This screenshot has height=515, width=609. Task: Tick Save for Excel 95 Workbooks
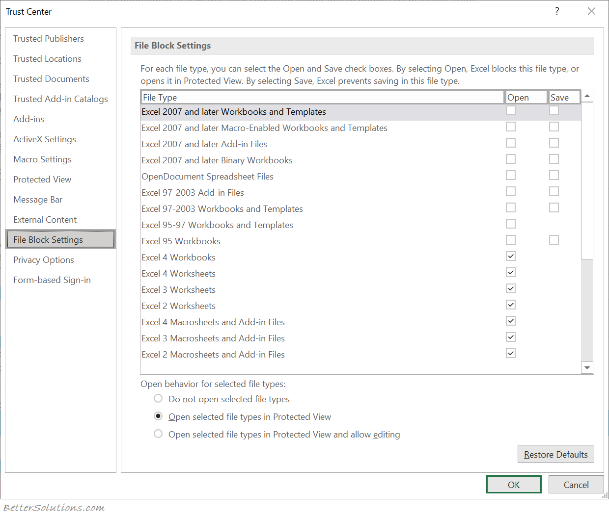pyautogui.click(x=554, y=240)
